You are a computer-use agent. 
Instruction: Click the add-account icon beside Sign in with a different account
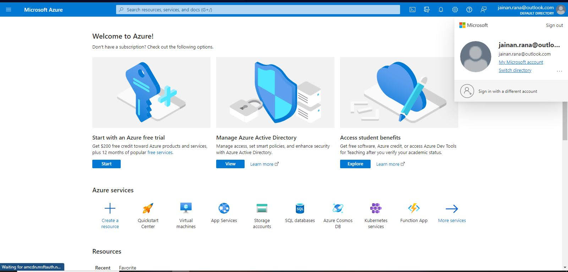[x=467, y=91]
